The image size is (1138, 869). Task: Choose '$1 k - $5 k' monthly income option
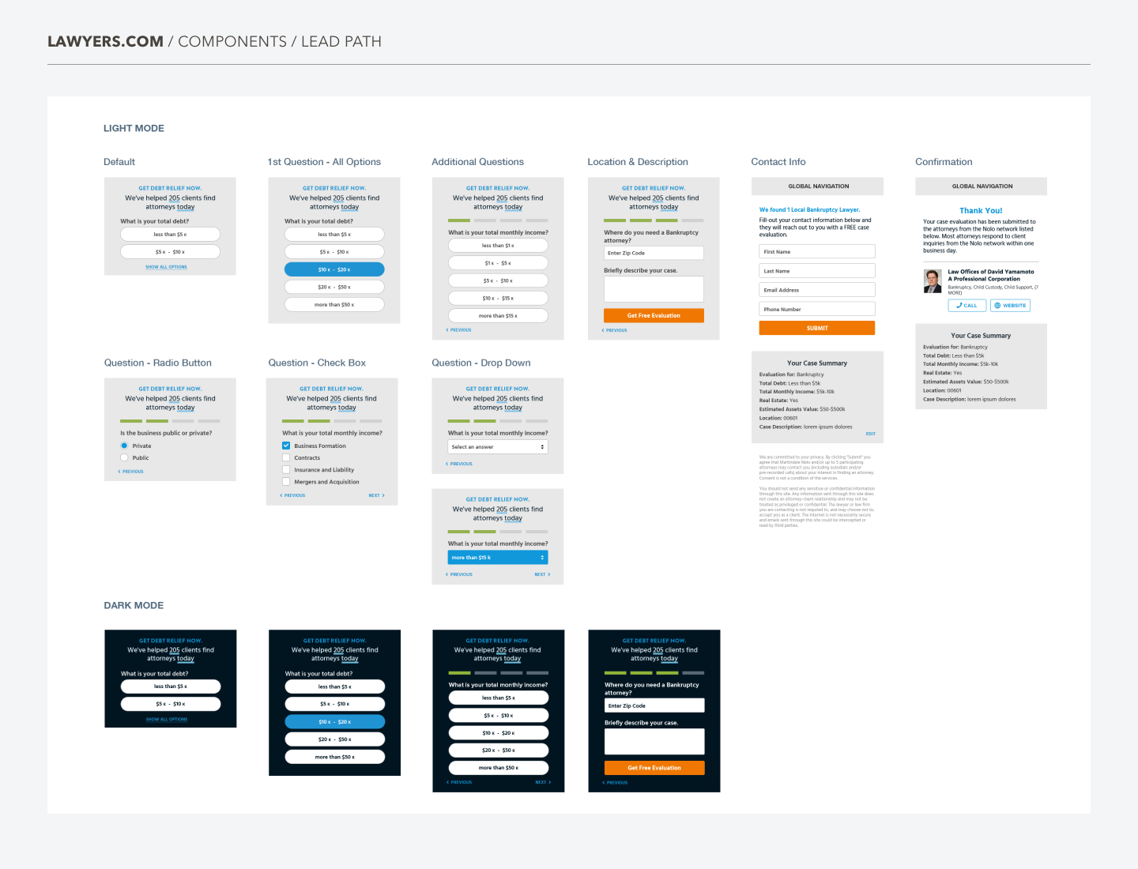tap(498, 263)
